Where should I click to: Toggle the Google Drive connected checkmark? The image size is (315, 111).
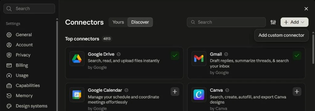175,56
